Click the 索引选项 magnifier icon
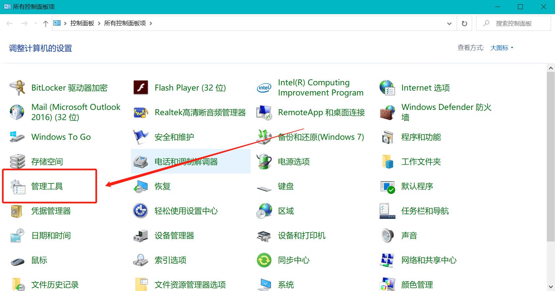The width and height of the screenshot is (555, 291). coord(141,260)
